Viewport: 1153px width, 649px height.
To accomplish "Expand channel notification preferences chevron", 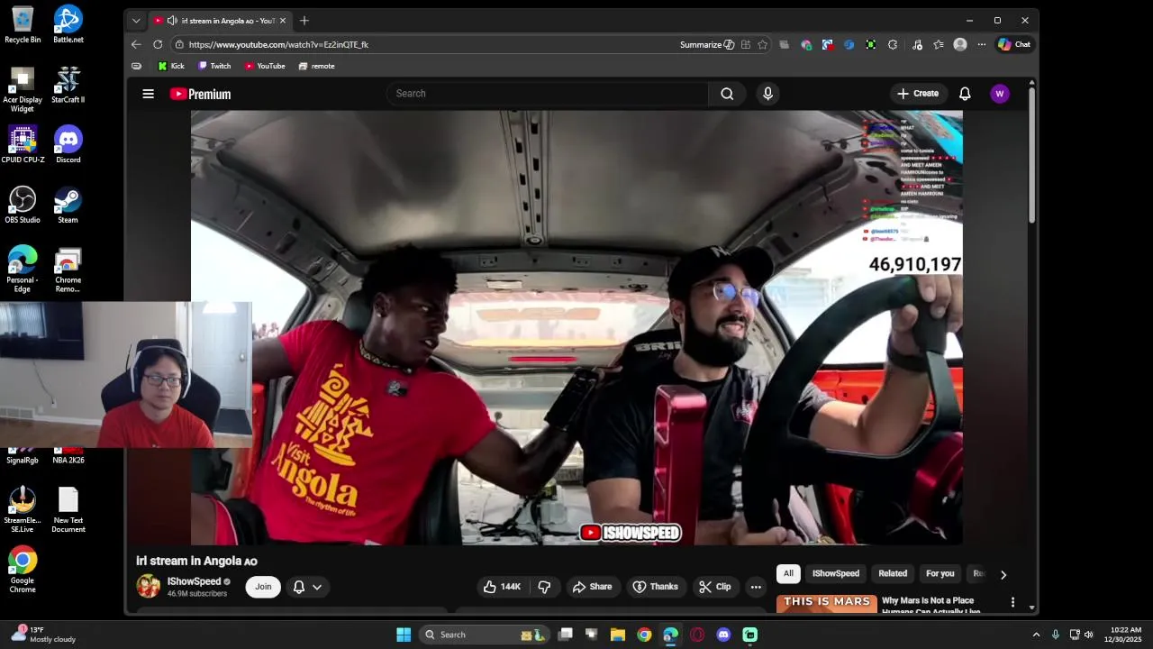I will point(317,587).
